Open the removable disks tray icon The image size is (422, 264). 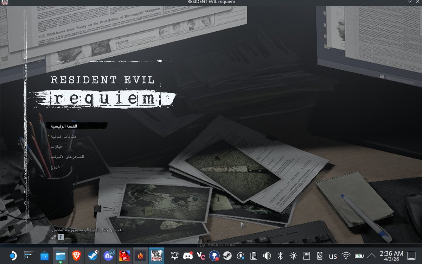[x=320, y=256]
